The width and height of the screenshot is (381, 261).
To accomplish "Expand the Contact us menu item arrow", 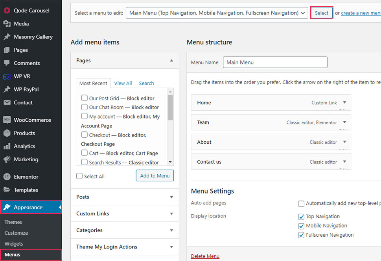I will pyautogui.click(x=344, y=162).
